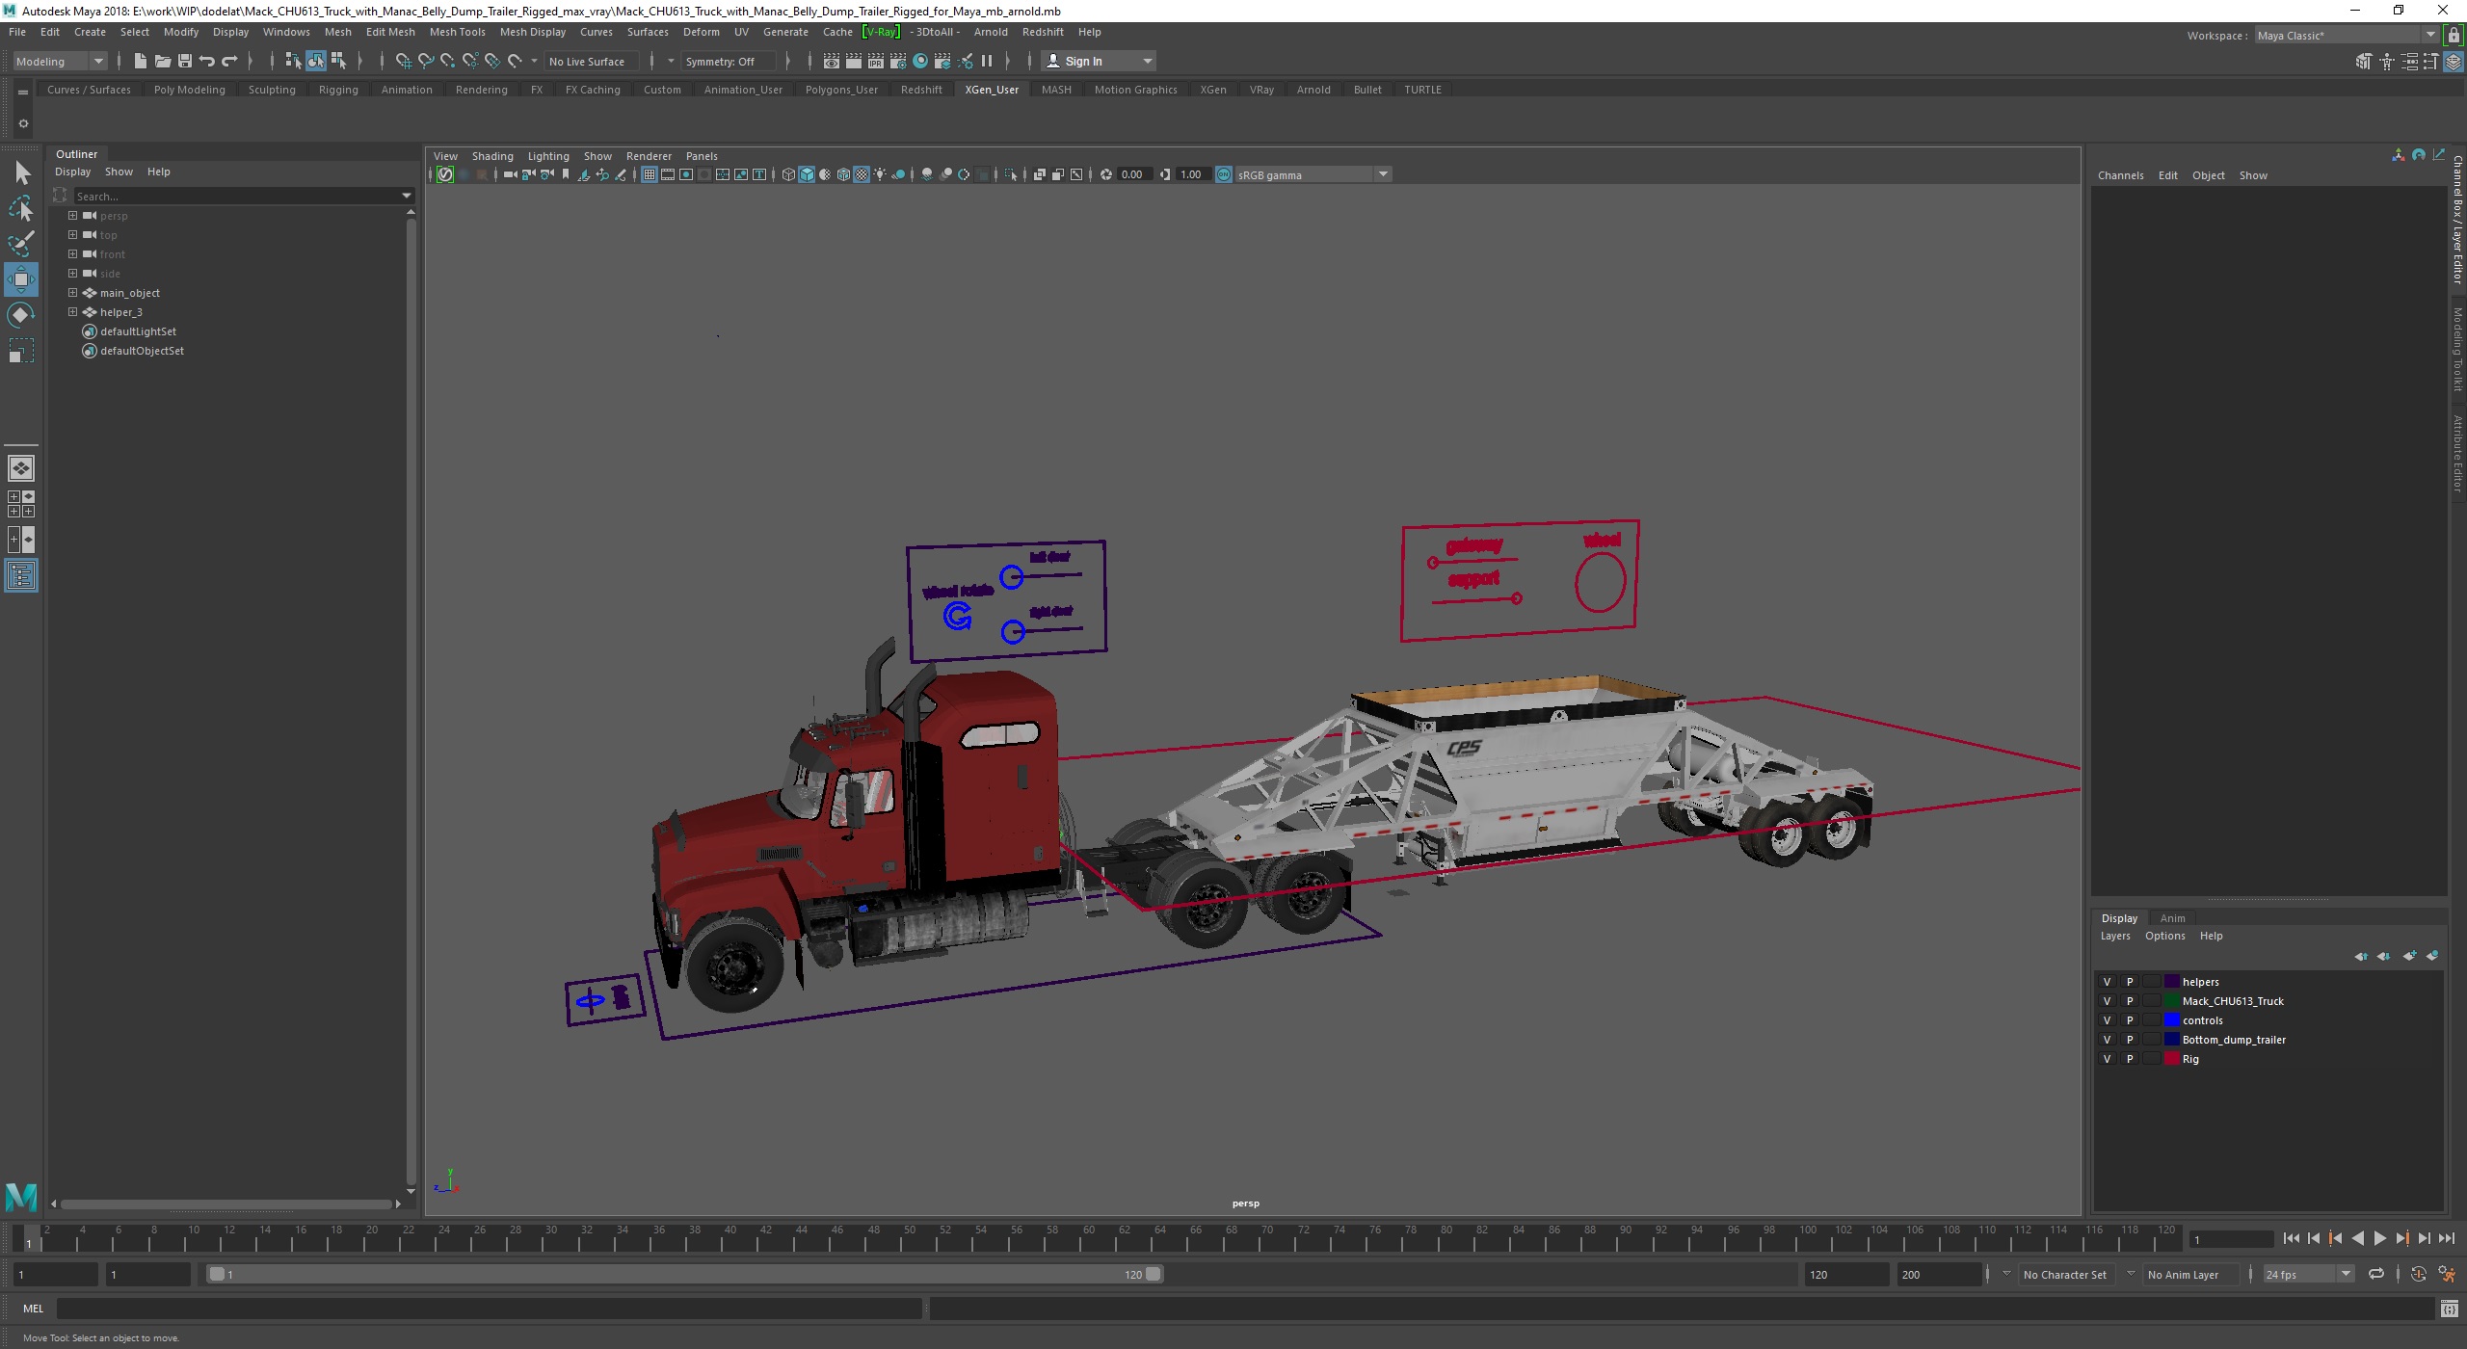Click the Outliner Search input field

point(236,196)
